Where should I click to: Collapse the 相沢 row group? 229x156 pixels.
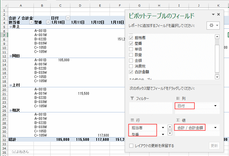coord(11,110)
